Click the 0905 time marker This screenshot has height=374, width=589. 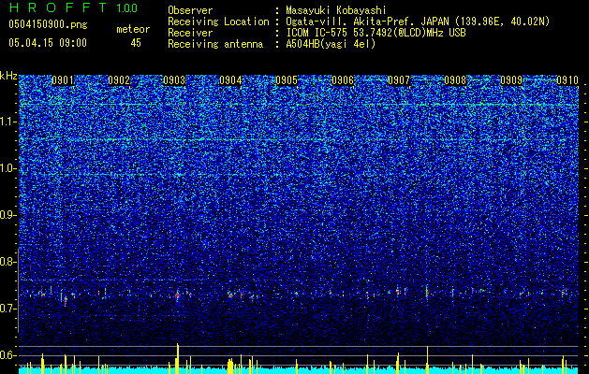[x=287, y=80]
